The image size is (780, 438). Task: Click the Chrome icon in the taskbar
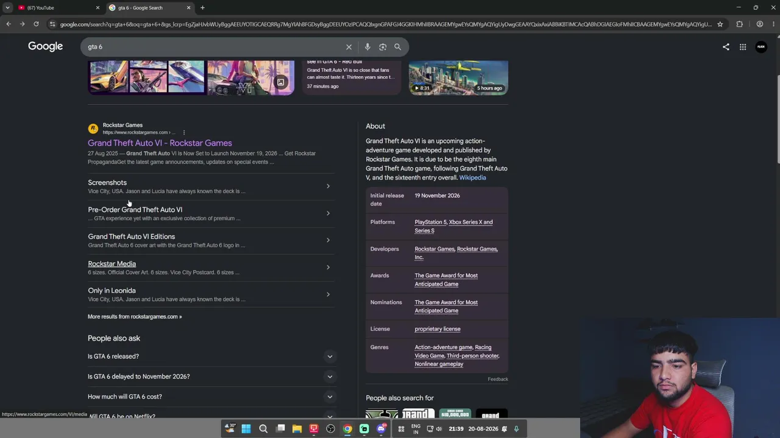[347, 429]
